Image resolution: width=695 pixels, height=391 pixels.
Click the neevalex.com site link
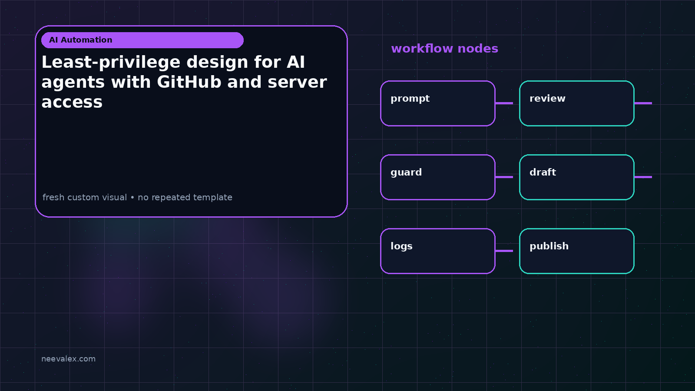[68, 359]
